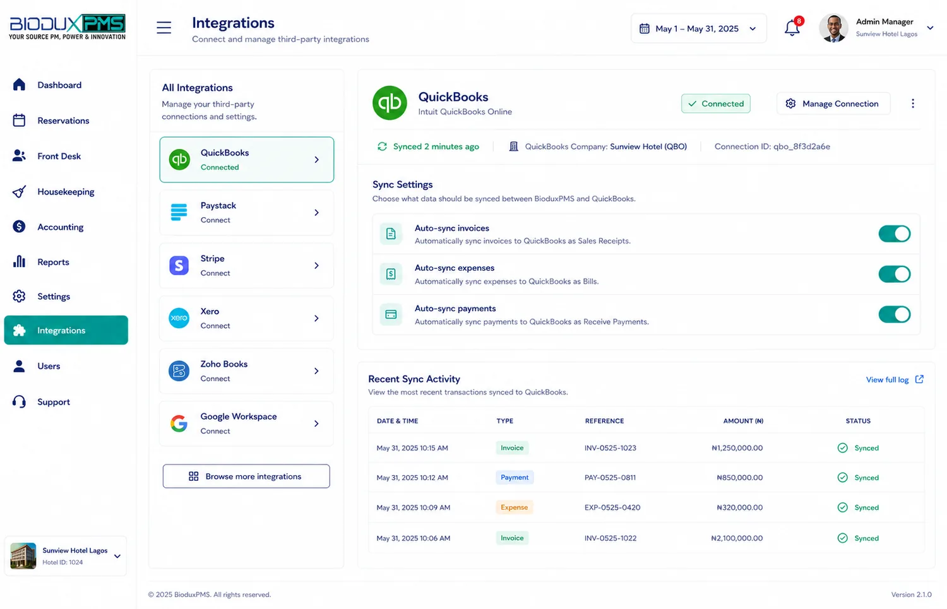Open the notifications bell
947x609 pixels.
pos(792,28)
